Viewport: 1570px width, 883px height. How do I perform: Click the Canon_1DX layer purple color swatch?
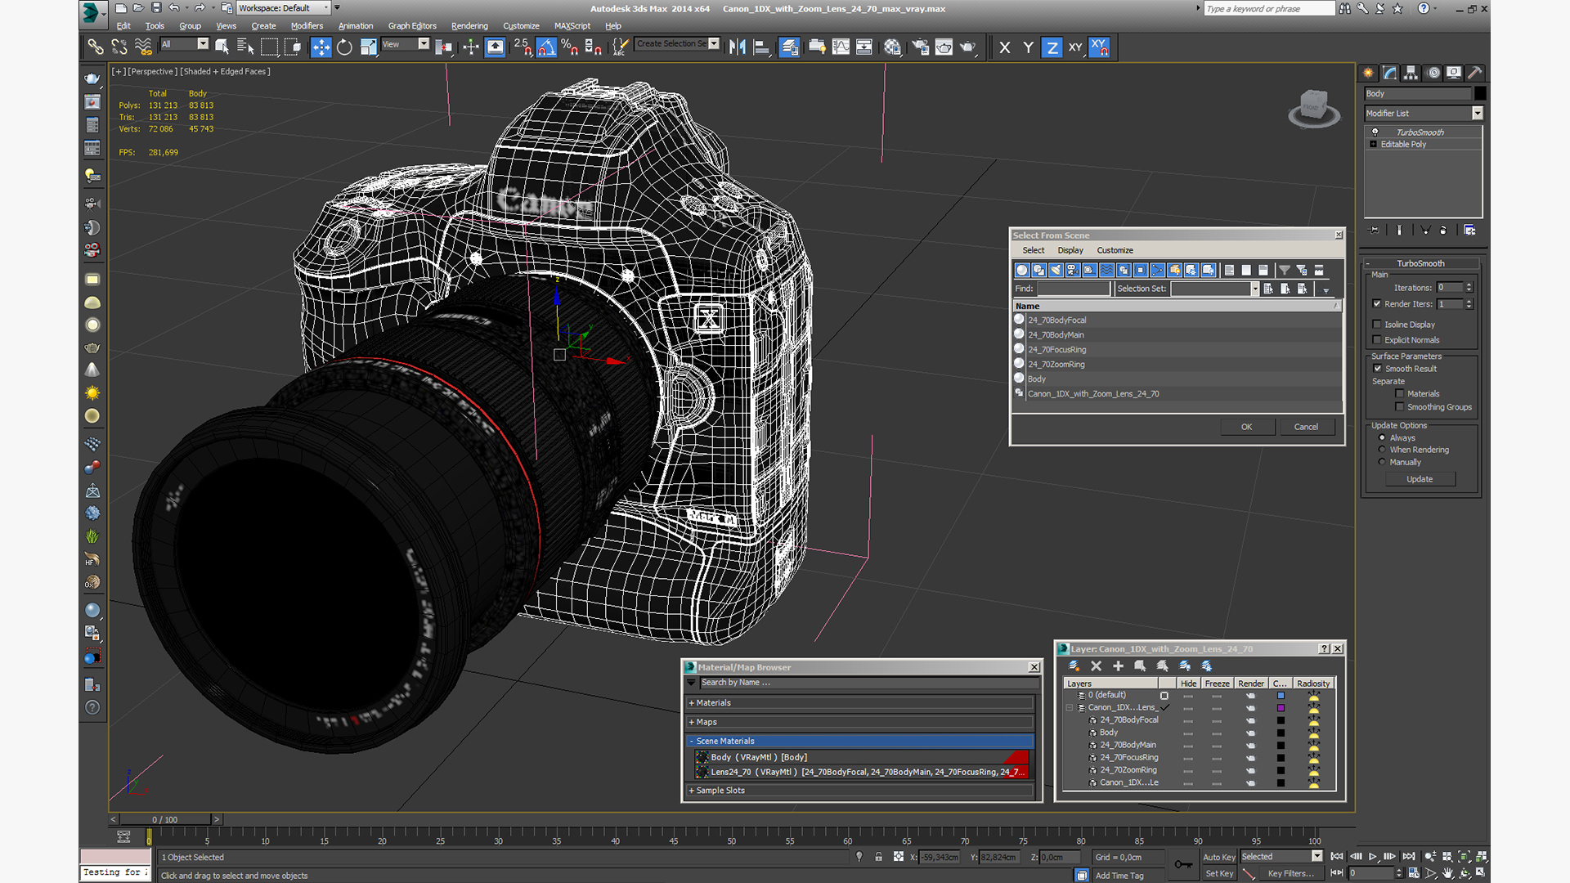1281,708
